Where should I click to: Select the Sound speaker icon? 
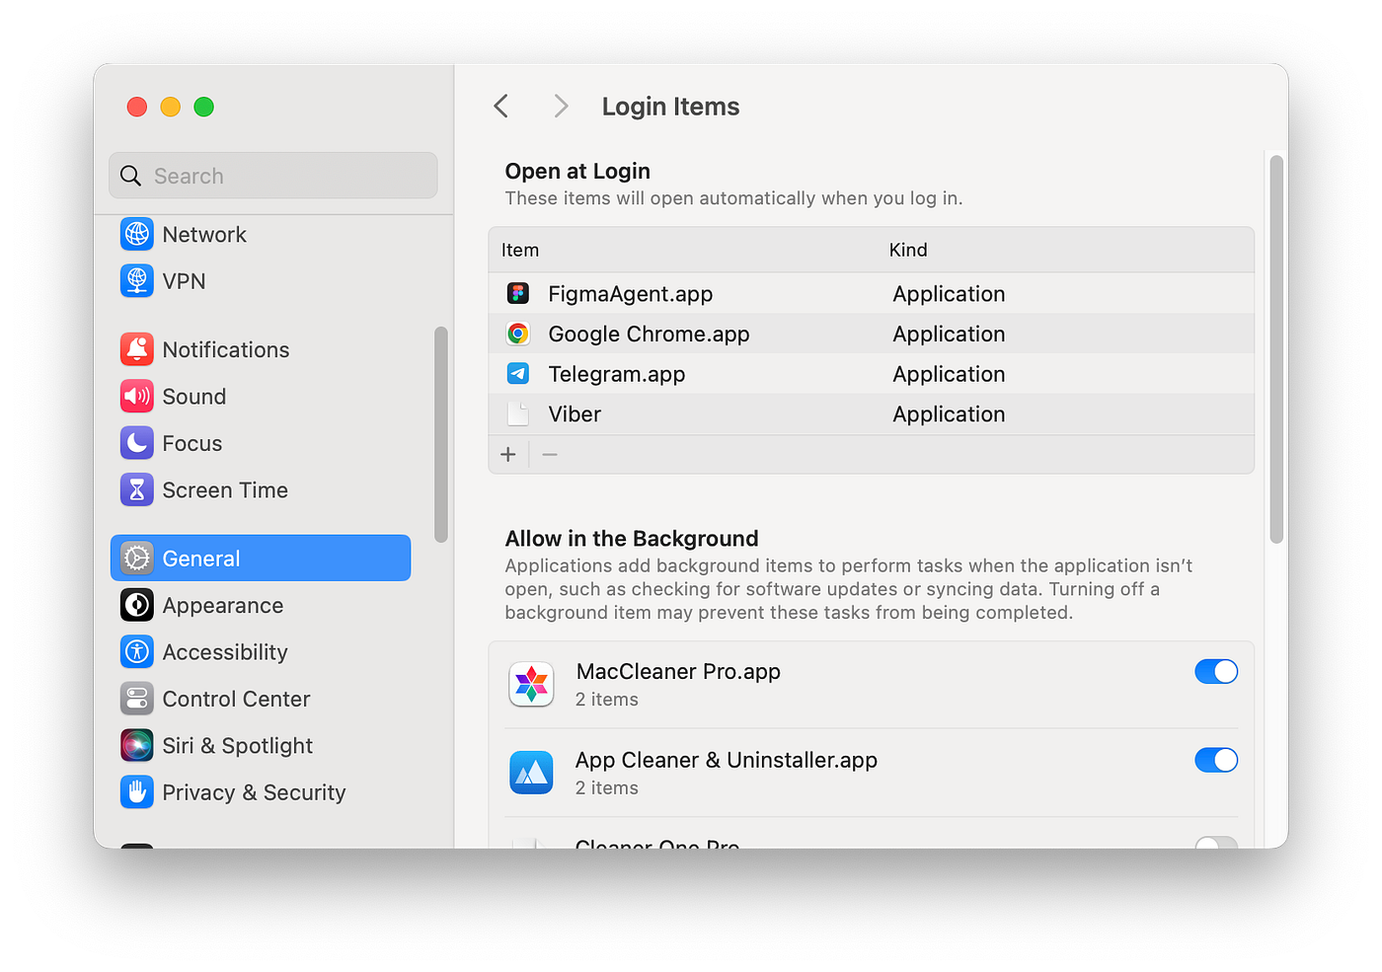coord(137,396)
